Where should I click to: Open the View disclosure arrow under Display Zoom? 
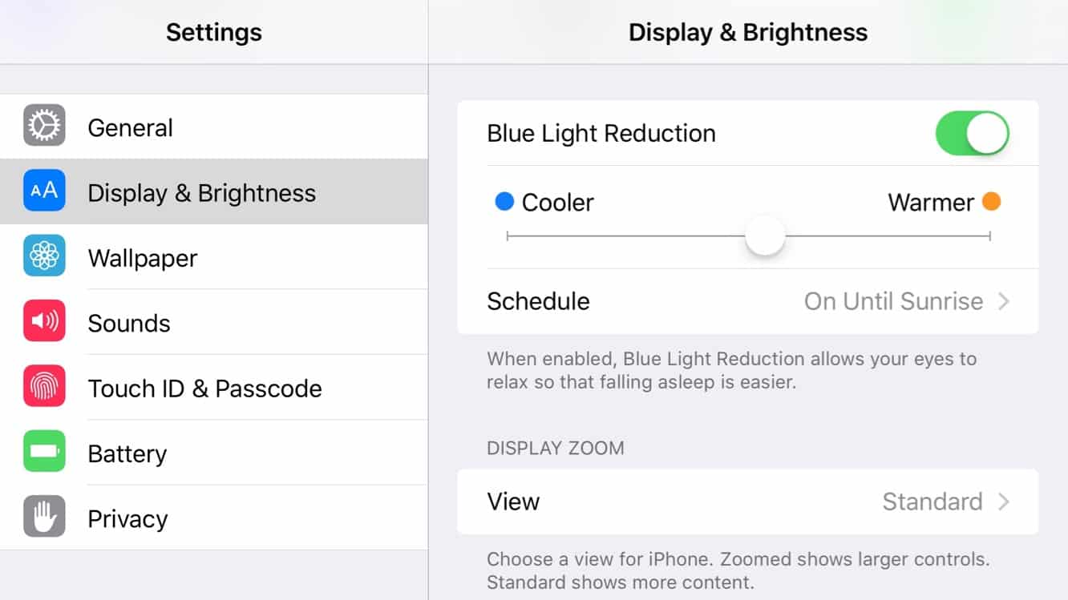pos(1004,501)
